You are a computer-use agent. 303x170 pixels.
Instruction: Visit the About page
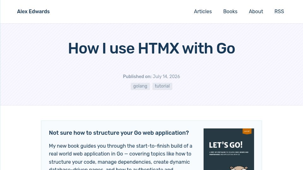256,12
